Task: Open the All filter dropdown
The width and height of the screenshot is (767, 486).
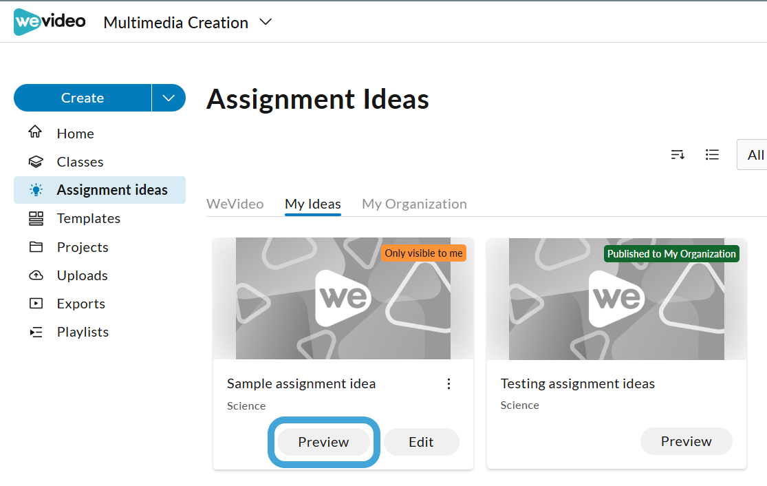Action: (753, 155)
